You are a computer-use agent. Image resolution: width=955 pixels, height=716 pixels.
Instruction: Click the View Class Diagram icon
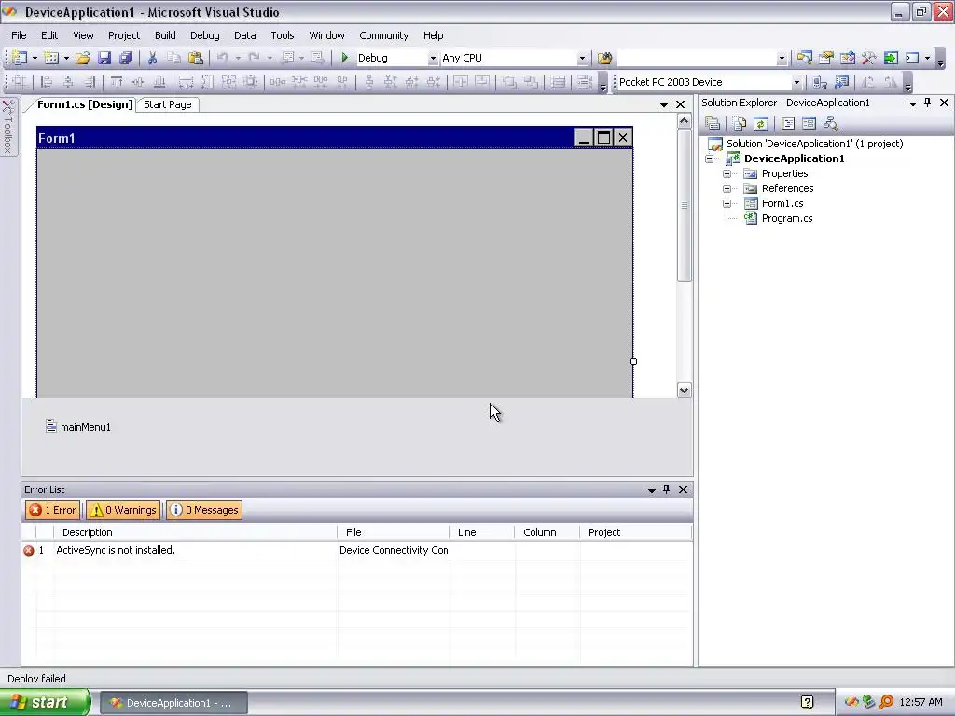pyautogui.click(x=831, y=124)
